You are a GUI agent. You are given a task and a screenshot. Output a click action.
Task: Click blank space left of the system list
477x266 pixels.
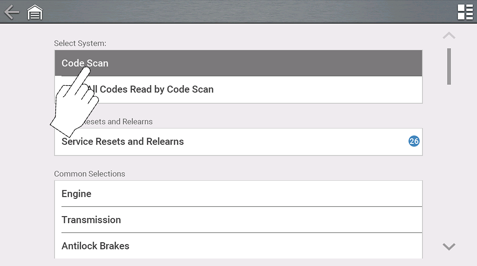[x=27, y=143]
